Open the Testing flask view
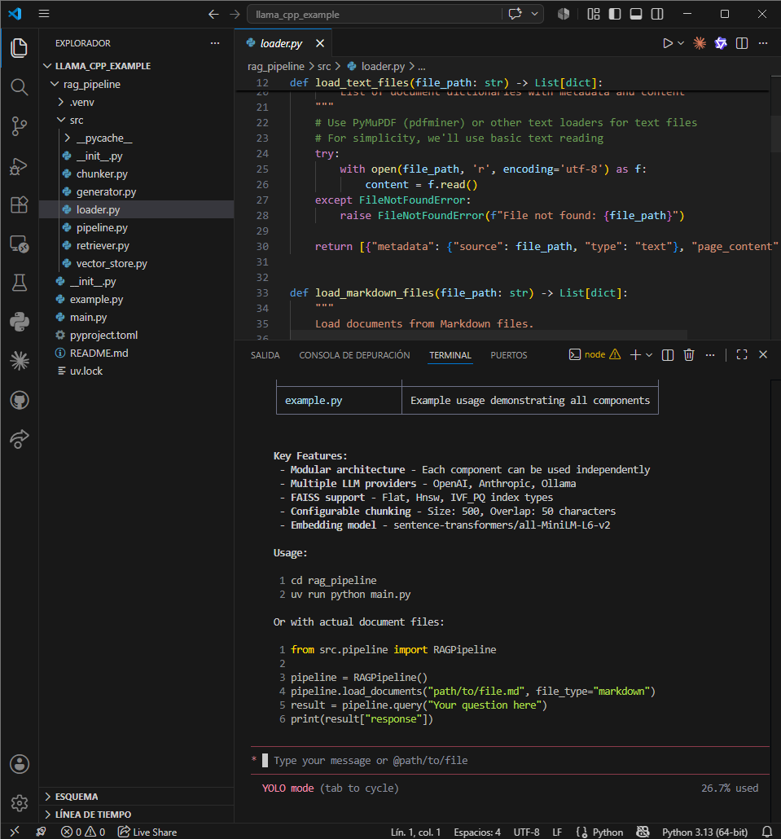 (20, 283)
